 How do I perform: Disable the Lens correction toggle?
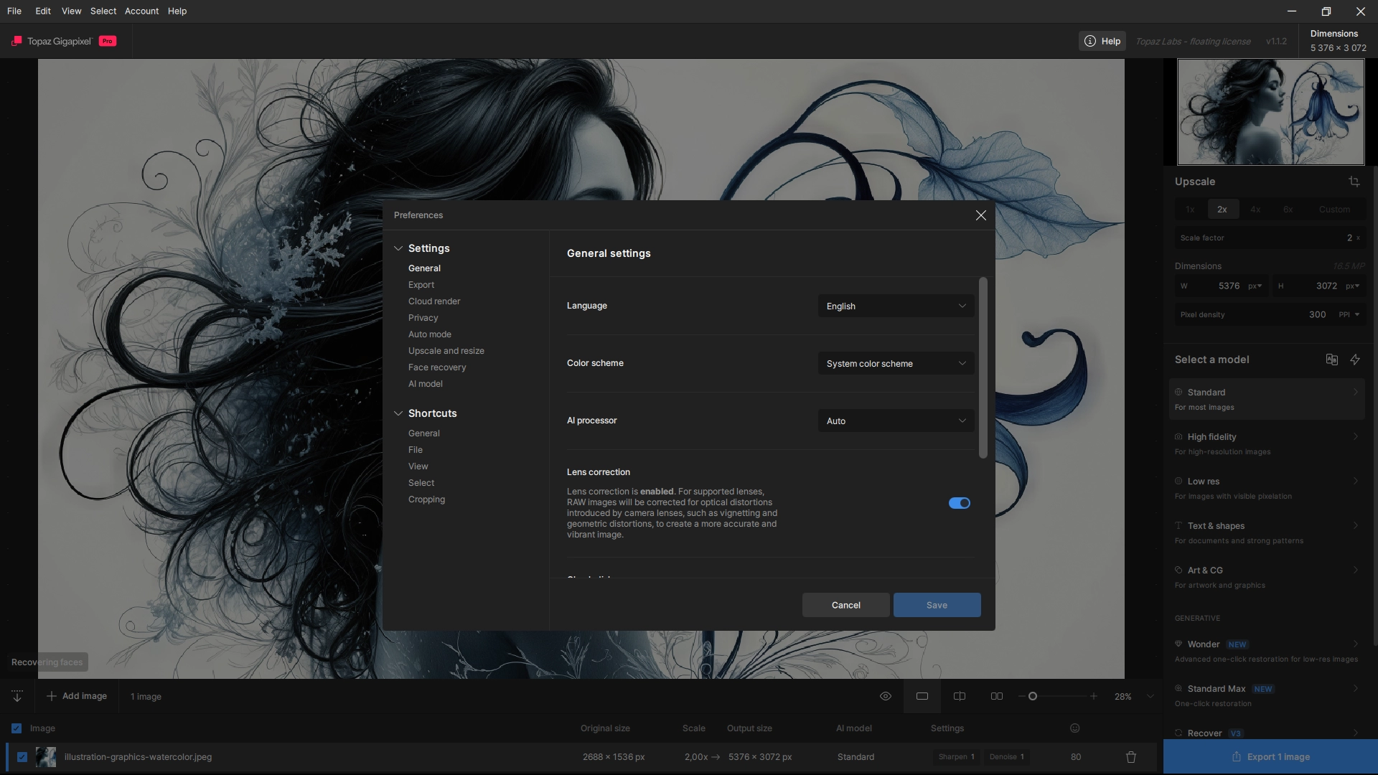click(960, 503)
